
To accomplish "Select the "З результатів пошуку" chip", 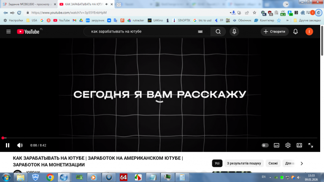I will 244,163.
